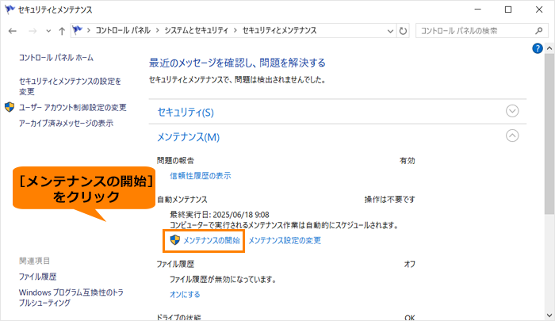This screenshot has height=321, width=555.
Task: Click the 操作は不要です status text
Action: [390, 199]
